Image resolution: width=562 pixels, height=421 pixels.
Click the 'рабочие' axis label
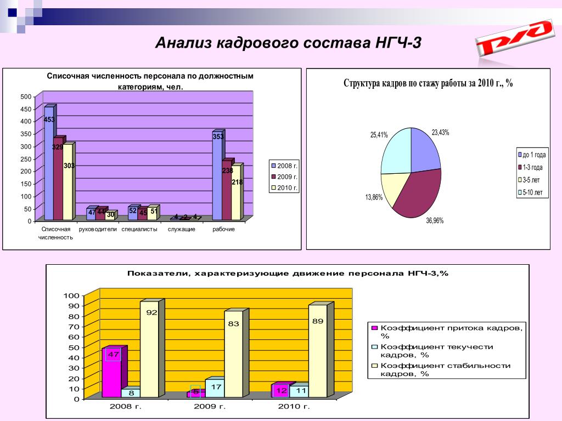click(223, 229)
